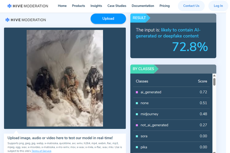Click the 'Upload image, audio or video' heading
The image size is (230, 153).
(x=60, y=138)
